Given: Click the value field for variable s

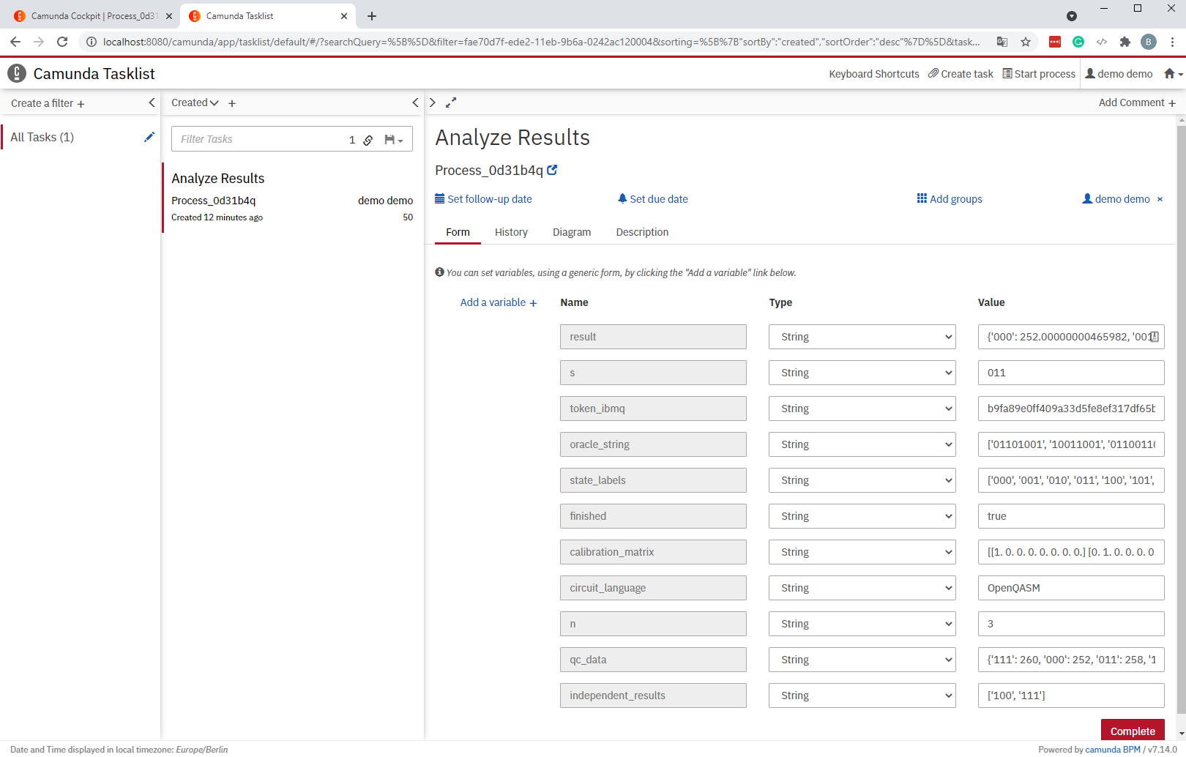Looking at the screenshot, I should 1071,373.
